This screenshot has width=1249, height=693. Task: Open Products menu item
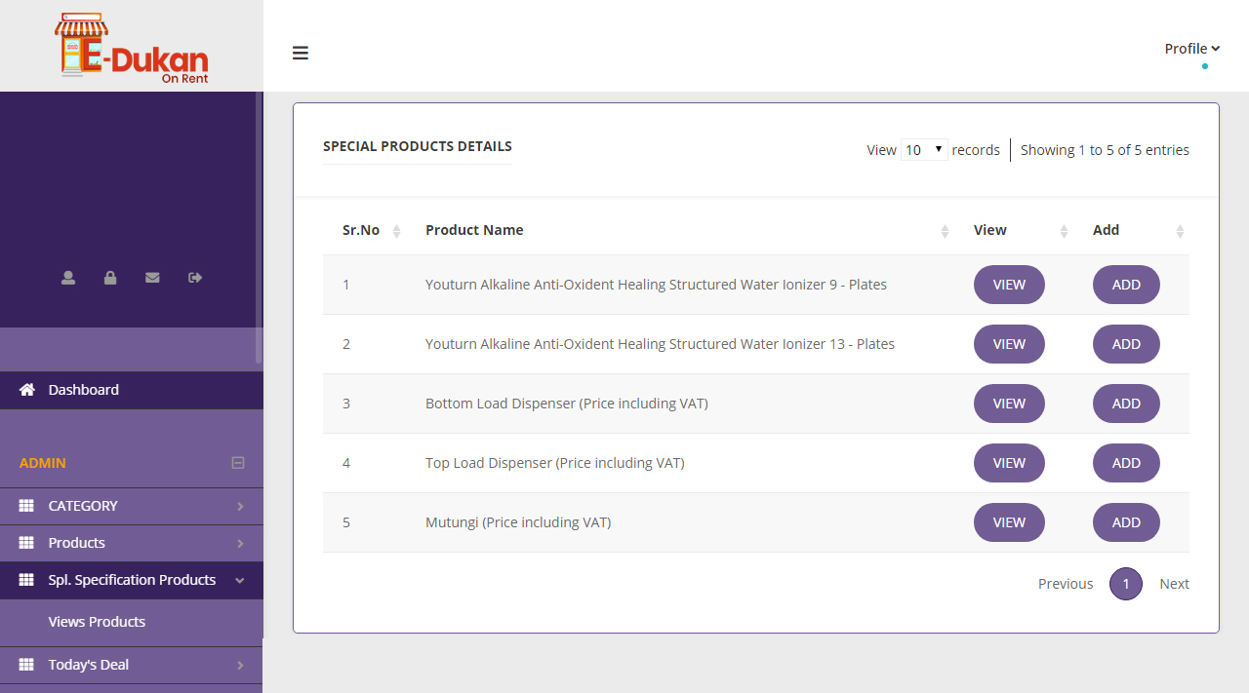coord(132,543)
